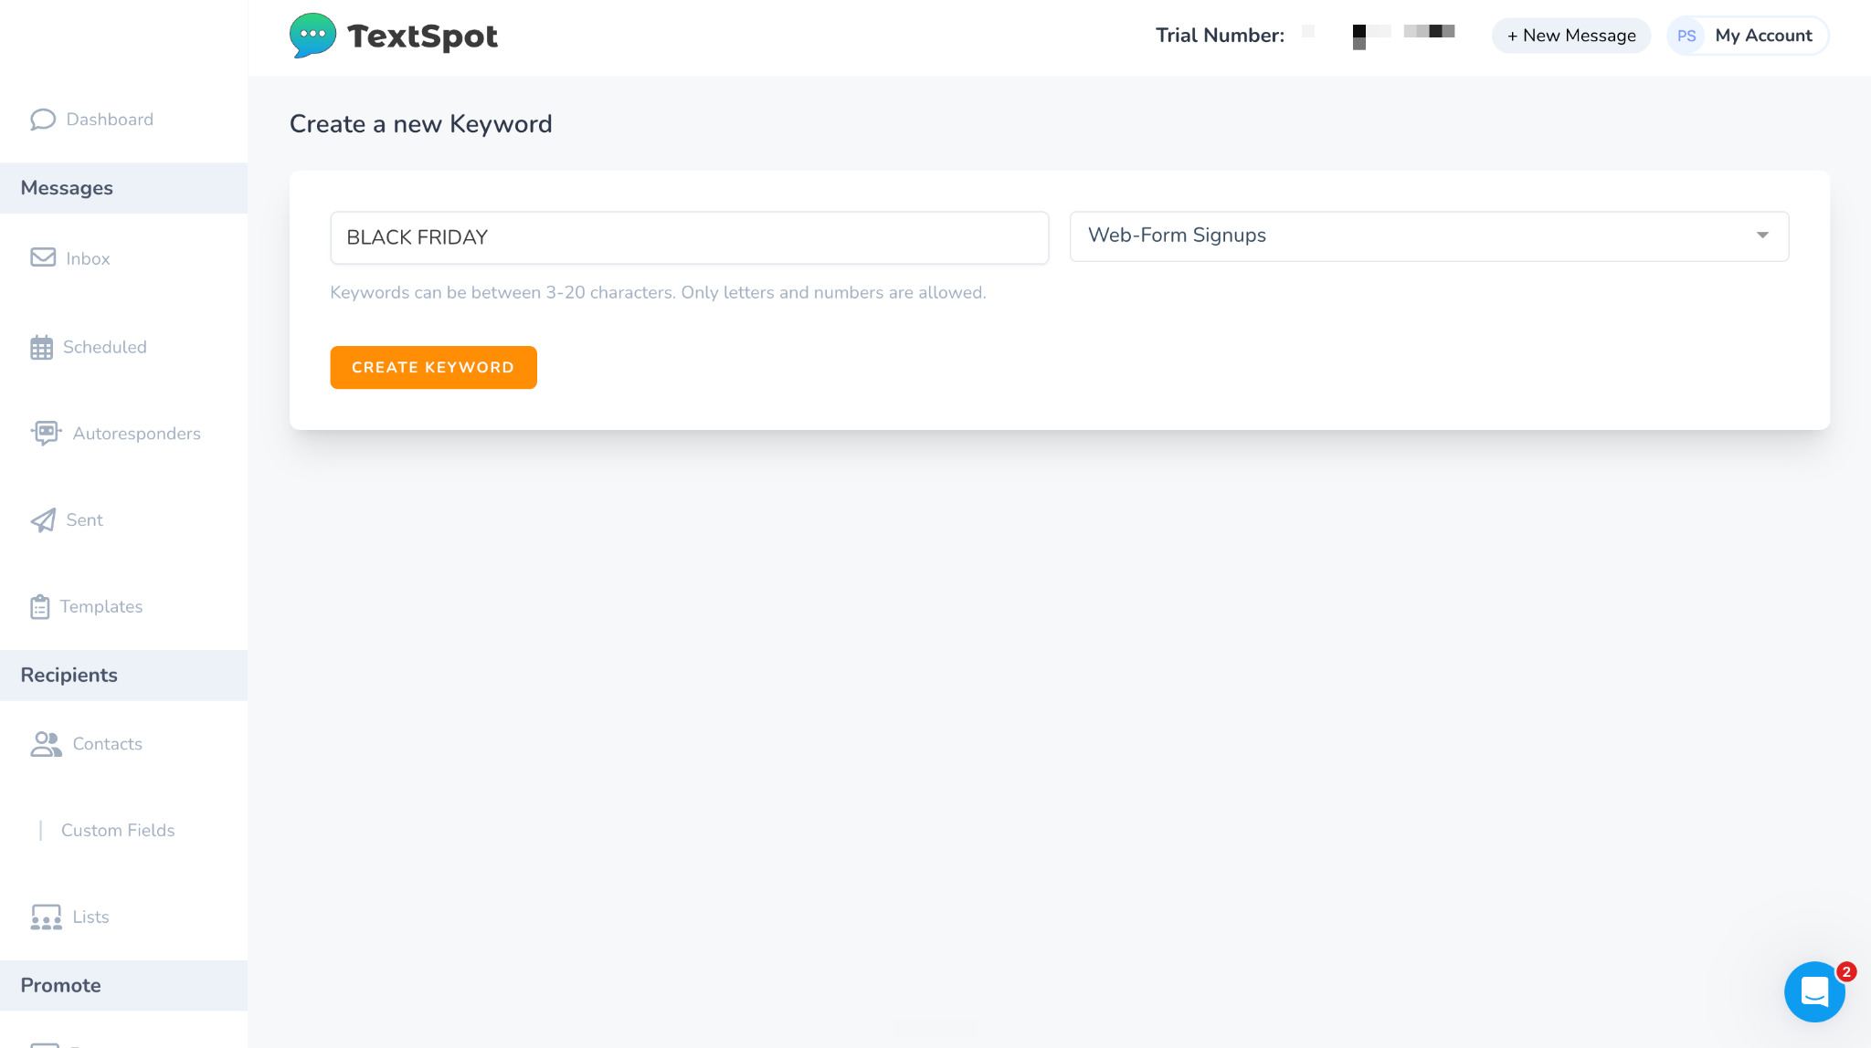Click the Templates clipboard icon
The height and width of the screenshot is (1048, 1871).
coord(40,606)
